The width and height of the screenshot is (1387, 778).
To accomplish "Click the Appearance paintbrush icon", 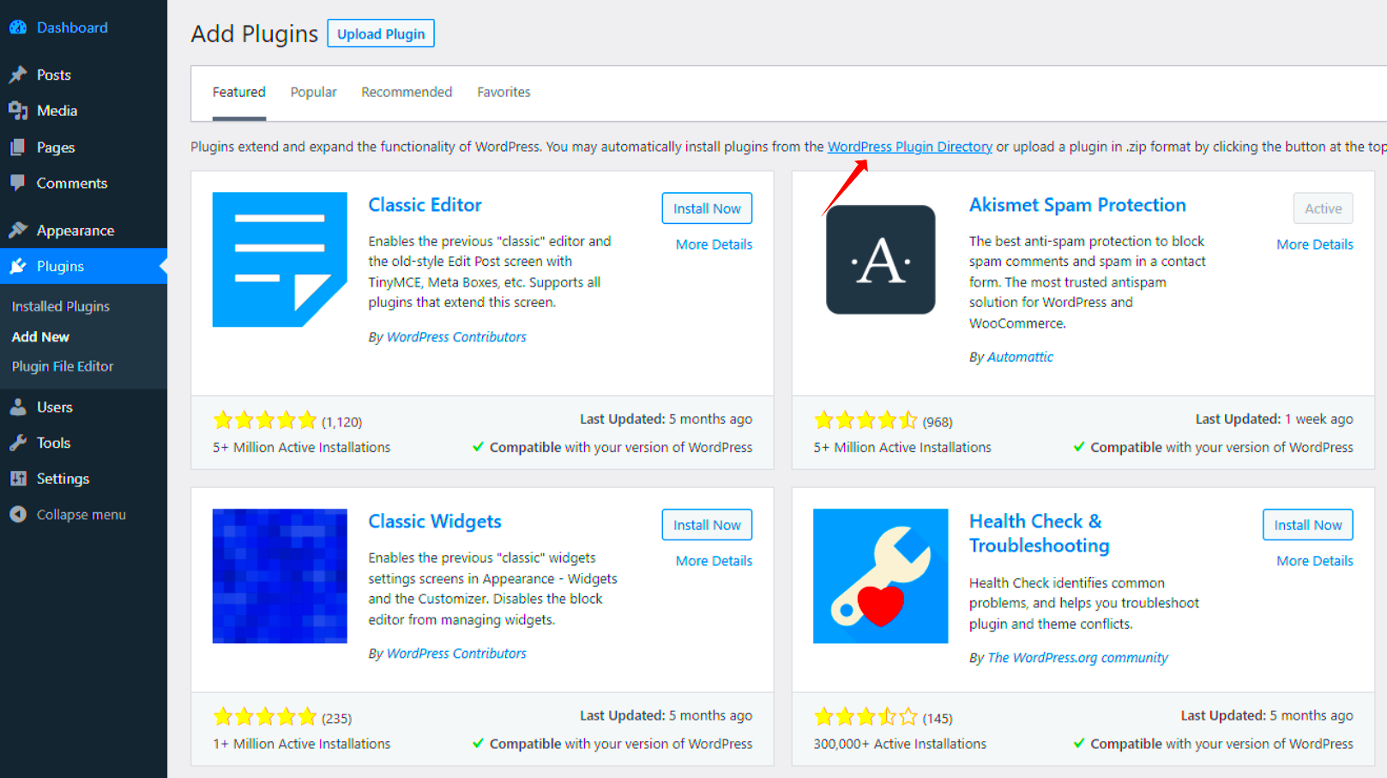I will (18, 230).
